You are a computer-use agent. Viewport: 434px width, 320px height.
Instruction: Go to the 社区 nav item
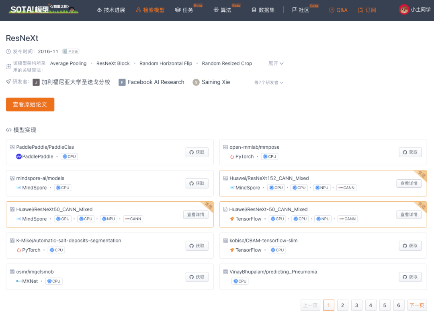(x=301, y=10)
